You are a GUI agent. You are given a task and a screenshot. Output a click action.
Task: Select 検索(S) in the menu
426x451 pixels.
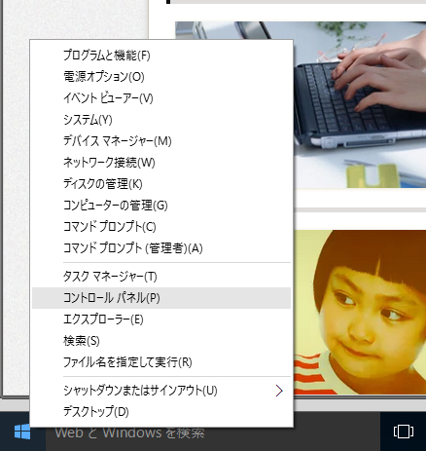(161, 341)
